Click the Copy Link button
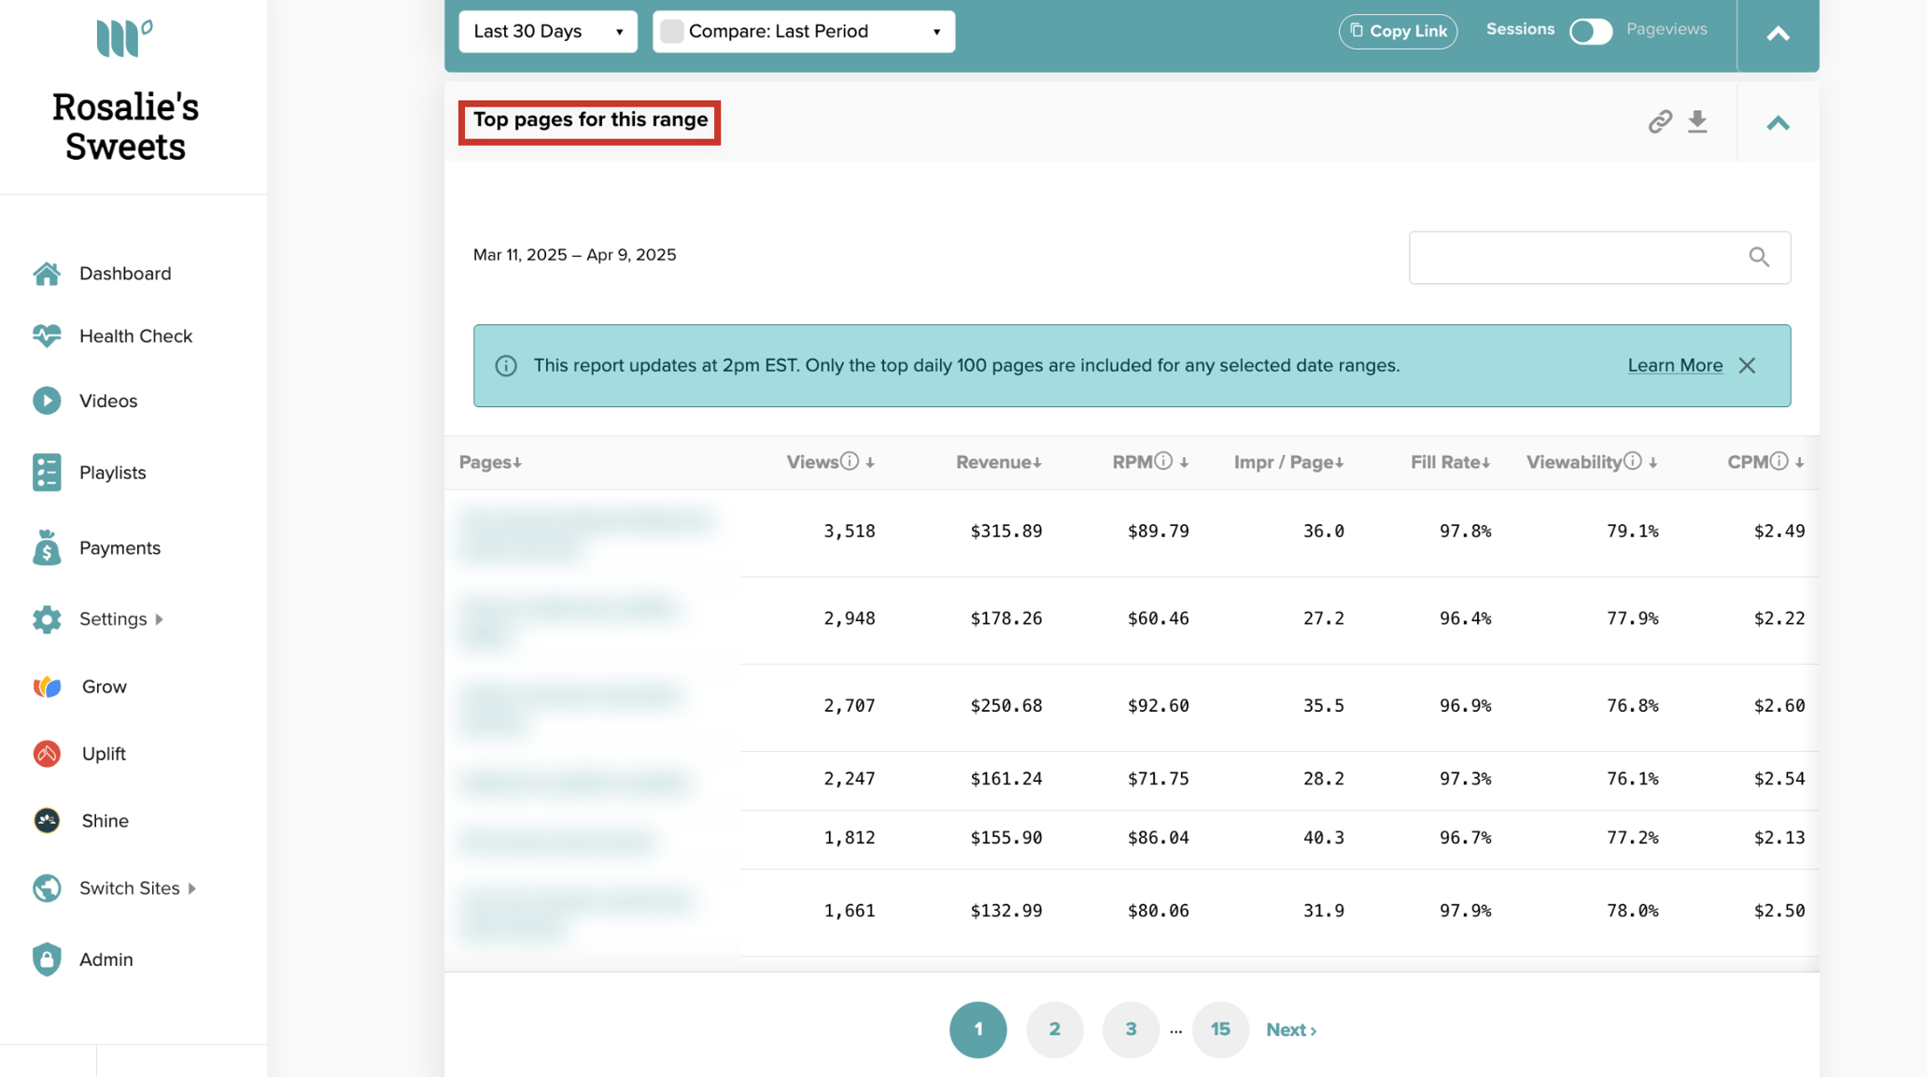The width and height of the screenshot is (1927, 1077). pyautogui.click(x=1398, y=31)
